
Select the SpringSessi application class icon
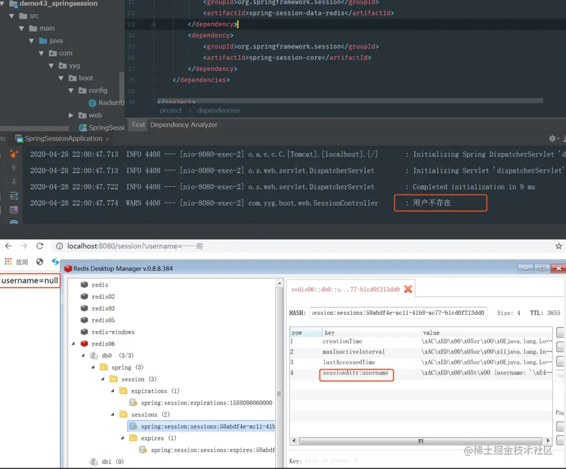click(83, 128)
